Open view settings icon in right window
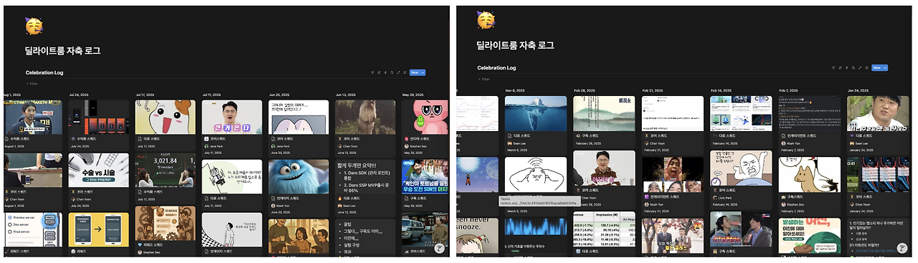The height and width of the screenshot is (263, 918). [867, 68]
